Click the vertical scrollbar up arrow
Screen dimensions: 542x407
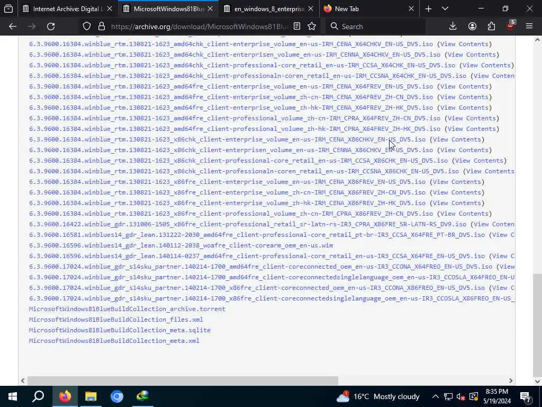tap(538, 40)
